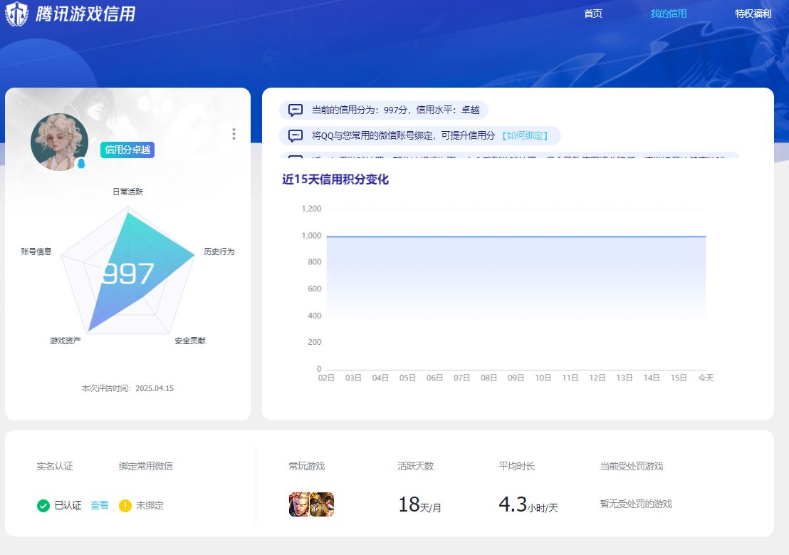Image resolution: width=789 pixels, height=555 pixels.
Task: Click the 游戏资产 radar axis label
Action: point(66,341)
